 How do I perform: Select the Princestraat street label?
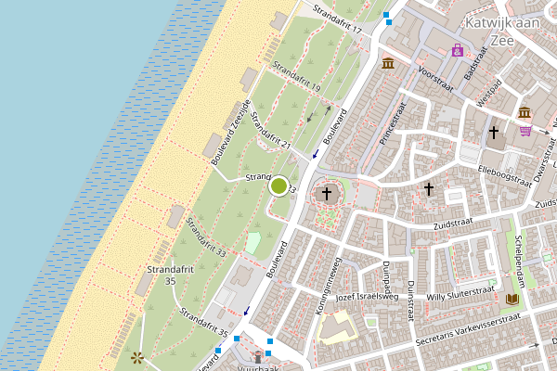tap(393, 123)
